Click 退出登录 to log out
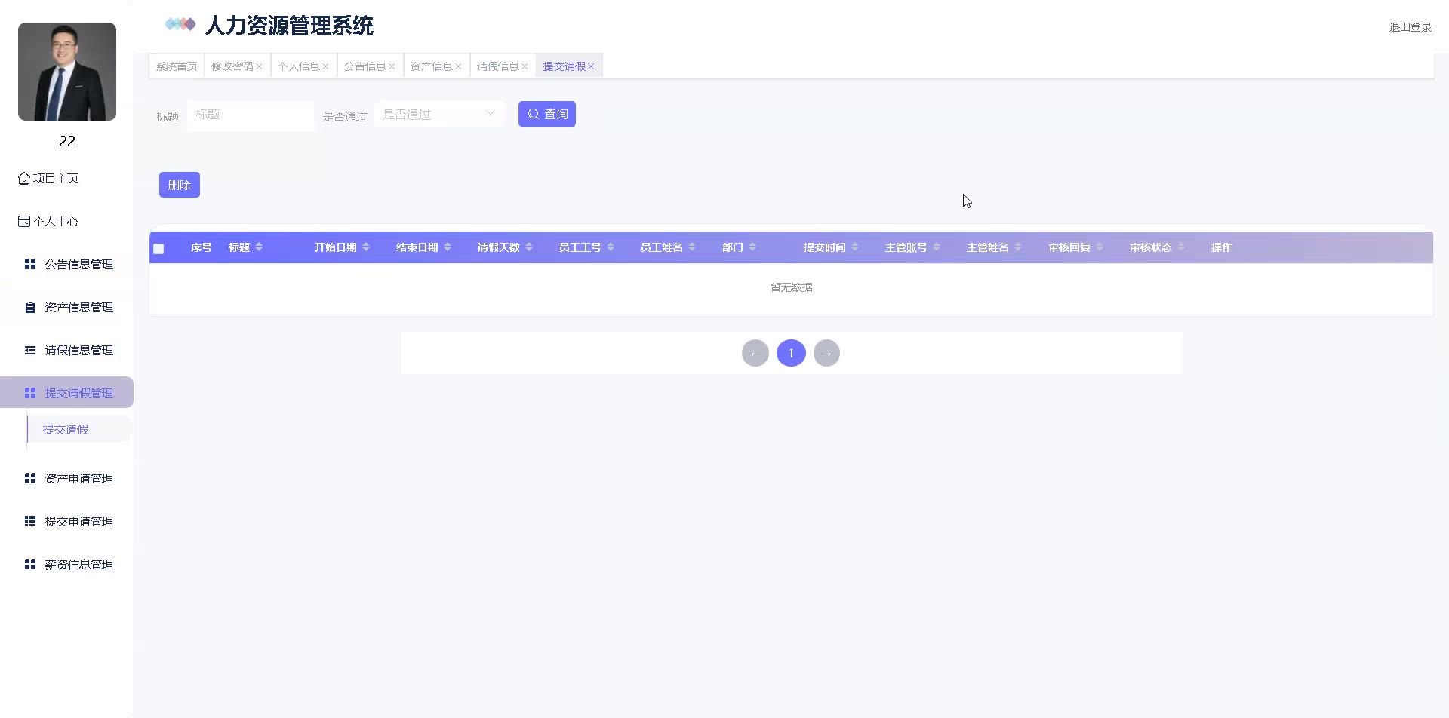This screenshot has width=1449, height=718. (x=1411, y=27)
